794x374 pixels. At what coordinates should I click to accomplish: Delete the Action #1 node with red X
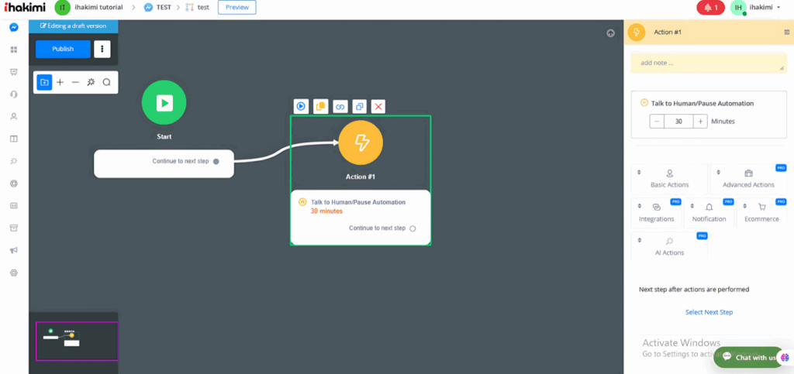pyautogui.click(x=378, y=106)
